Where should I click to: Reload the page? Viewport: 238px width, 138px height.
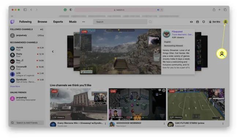(162, 10)
